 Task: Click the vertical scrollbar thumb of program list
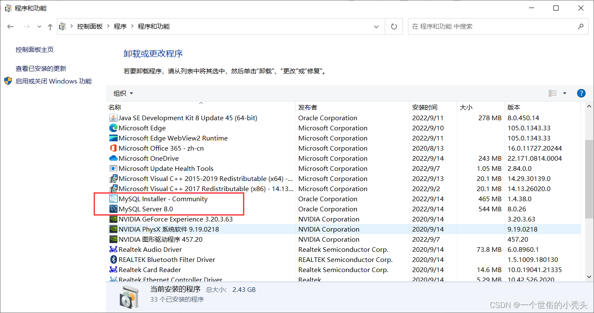pyautogui.click(x=589, y=179)
